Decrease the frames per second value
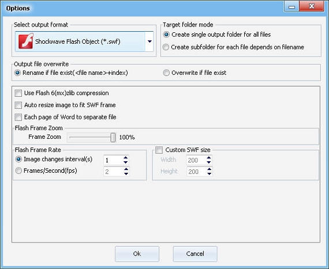The width and height of the screenshot is (329, 269). coord(126,174)
